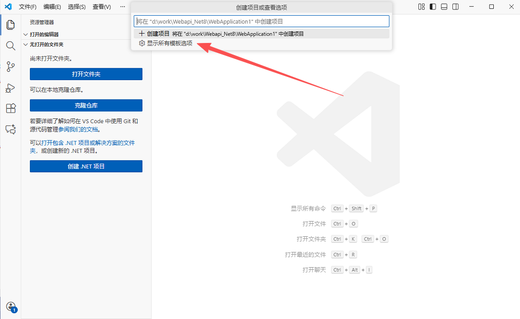Show more menus via ellipsis

pos(123,7)
